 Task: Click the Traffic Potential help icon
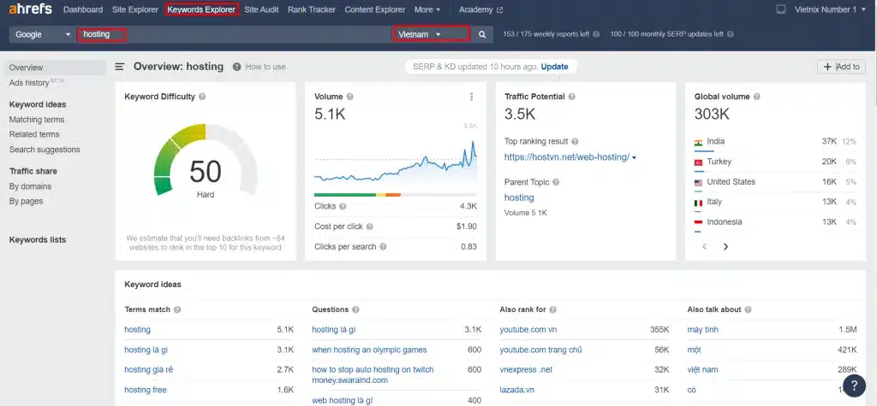point(571,97)
